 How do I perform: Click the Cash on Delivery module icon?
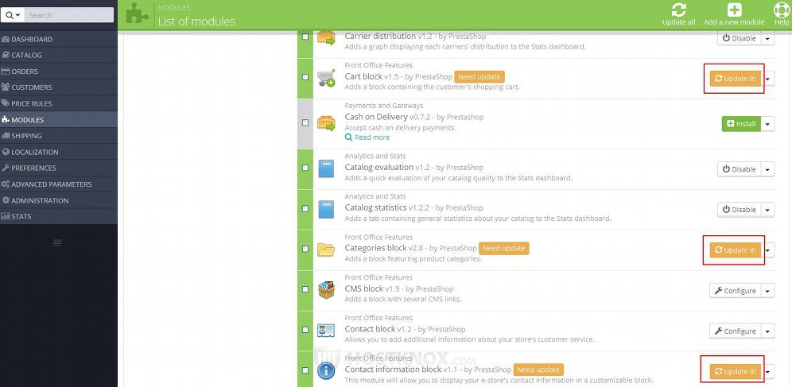[326, 123]
